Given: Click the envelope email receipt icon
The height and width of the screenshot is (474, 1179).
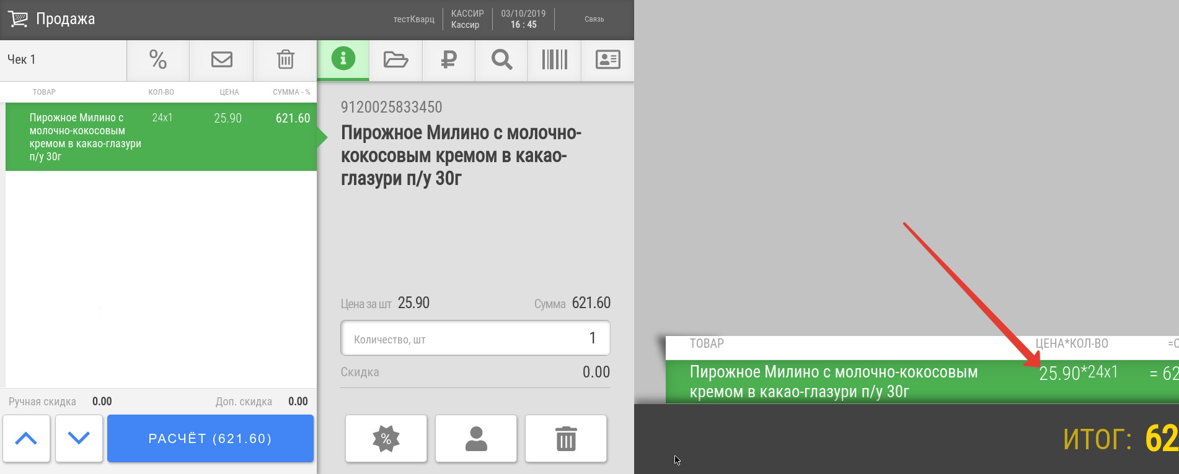Looking at the screenshot, I should tap(221, 60).
